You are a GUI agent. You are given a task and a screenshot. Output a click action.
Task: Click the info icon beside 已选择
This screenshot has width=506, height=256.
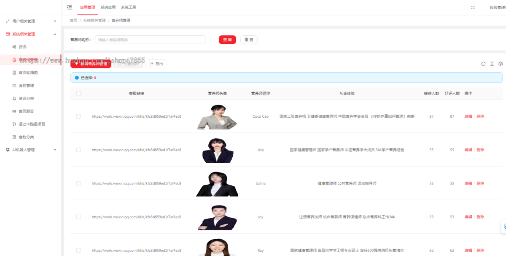pyautogui.click(x=77, y=78)
